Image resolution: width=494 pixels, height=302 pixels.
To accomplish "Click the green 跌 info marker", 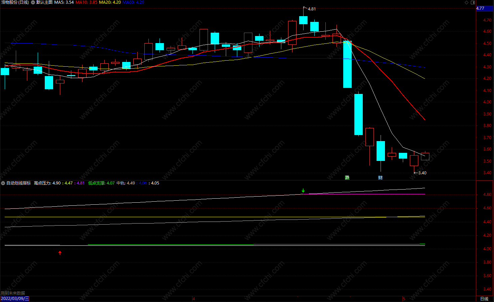I will [347, 177].
